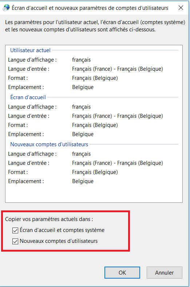
Task: Click input language value under Utilisateur actuel
Action: [x=118, y=69]
